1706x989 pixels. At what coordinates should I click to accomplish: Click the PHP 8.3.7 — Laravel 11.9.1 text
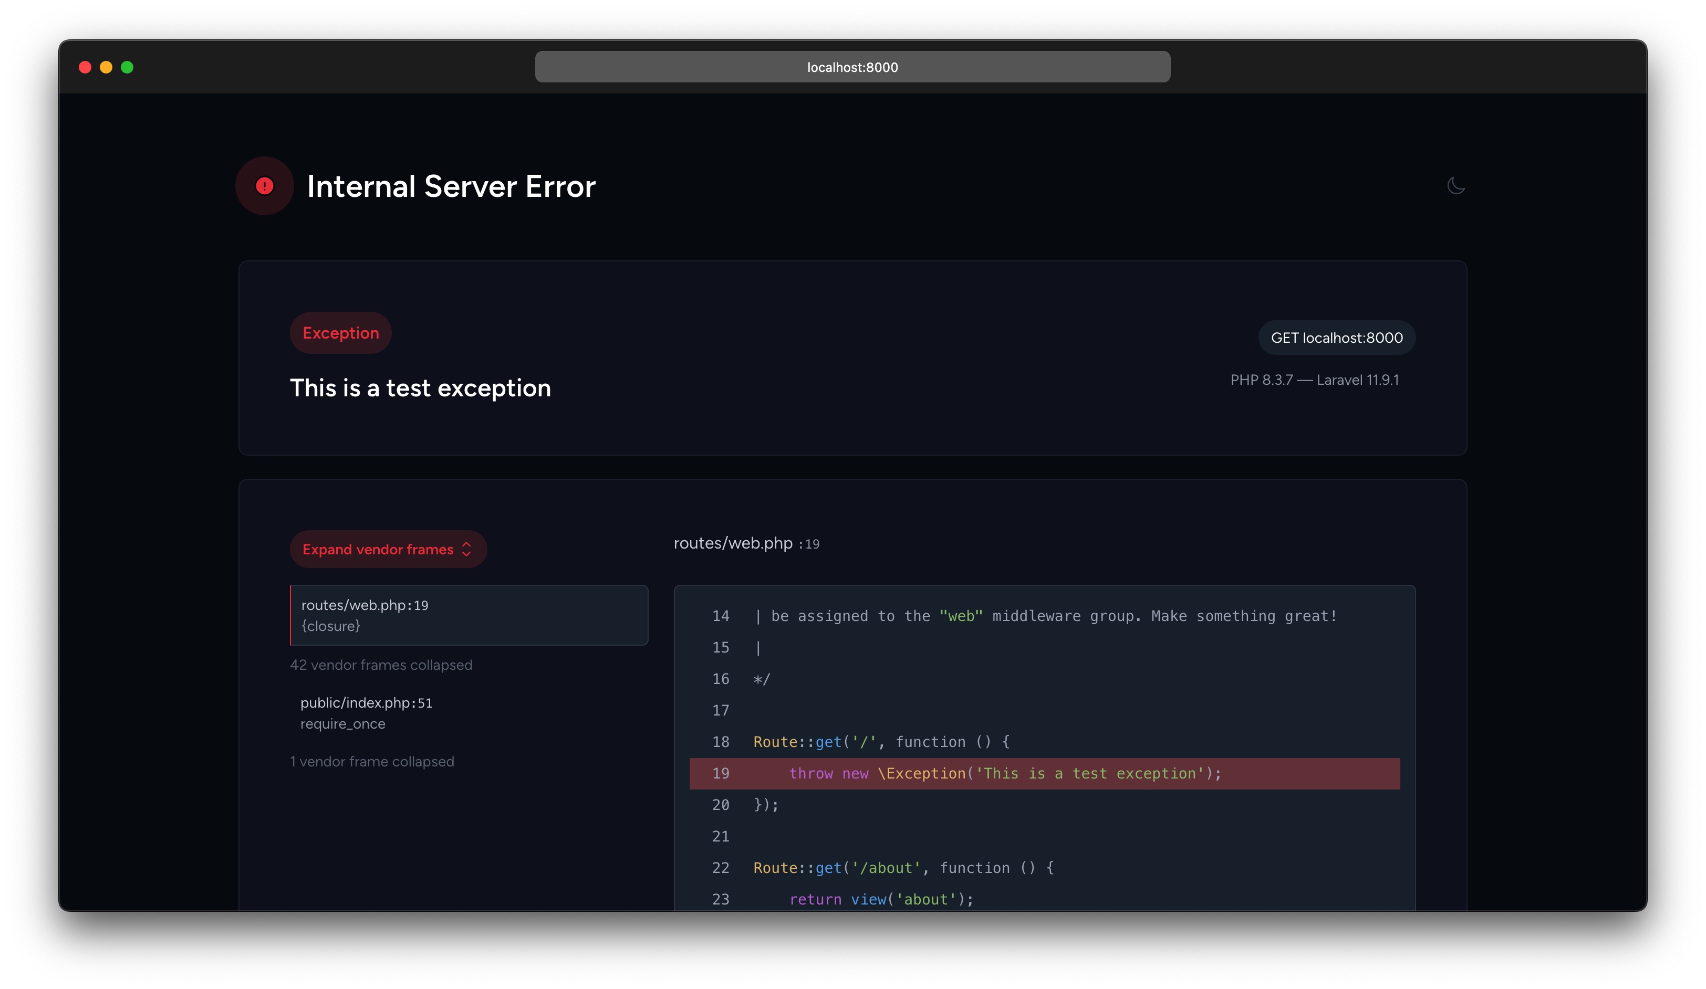coord(1314,380)
